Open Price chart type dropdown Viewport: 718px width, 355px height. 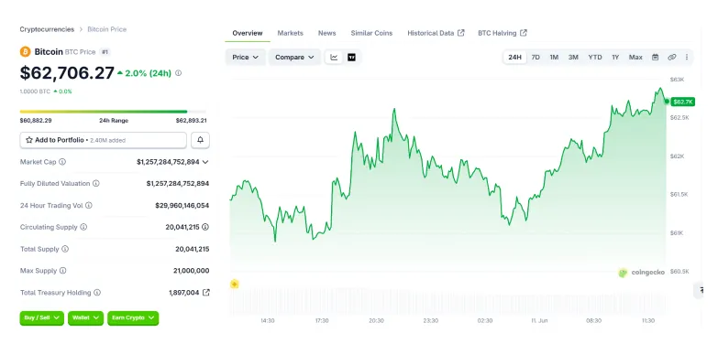point(246,57)
